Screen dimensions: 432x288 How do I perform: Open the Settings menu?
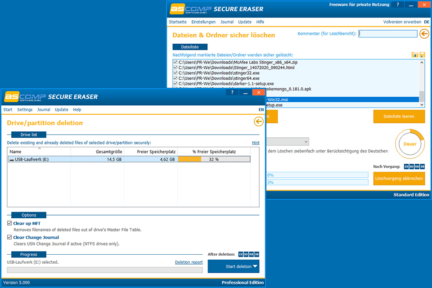tap(25, 110)
